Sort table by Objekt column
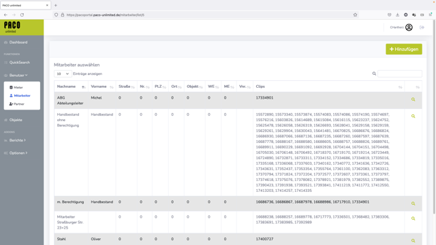Screen dimensions: 436x245 click(x=195, y=86)
